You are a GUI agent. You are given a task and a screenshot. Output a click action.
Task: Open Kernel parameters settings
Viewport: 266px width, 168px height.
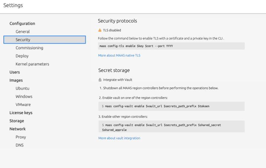pyautogui.click(x=32, y=64)
